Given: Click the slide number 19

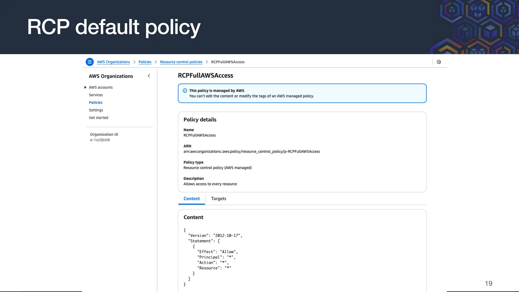Looking at the screenshot, I should 489,283.
